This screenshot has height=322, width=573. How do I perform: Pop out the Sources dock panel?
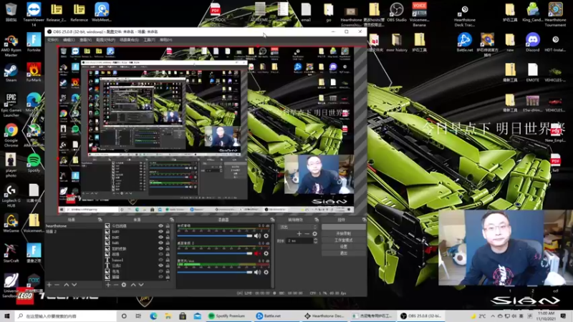pyautogui.click(x=171, y=220)
